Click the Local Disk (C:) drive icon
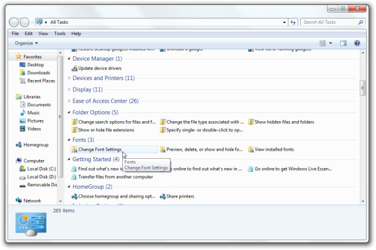 (23, 169)
